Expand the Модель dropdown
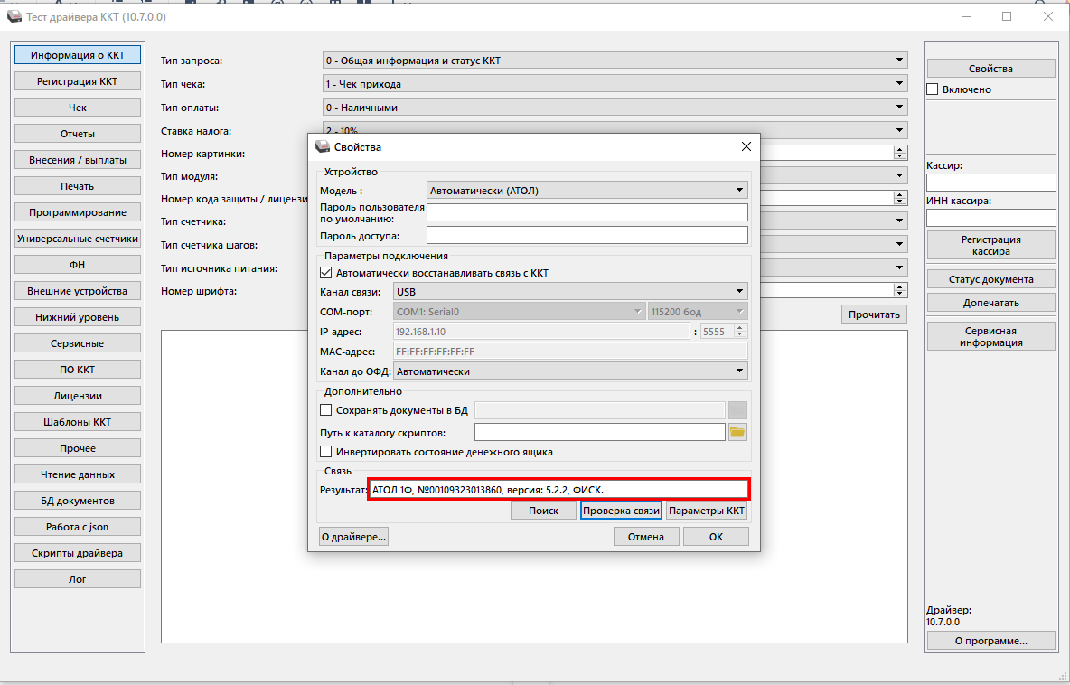The width and height of the screenshot is (1070, 685). [x=587, y=191]
